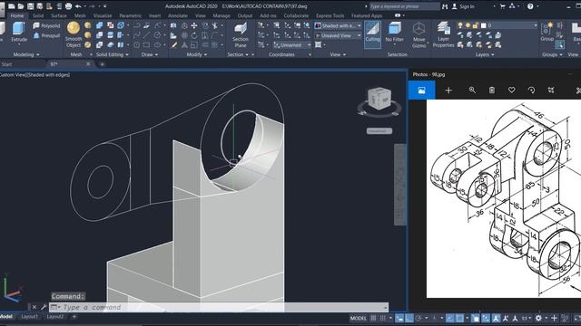Click the Autodesk App Store cart icon

click(x=502, y=6)
